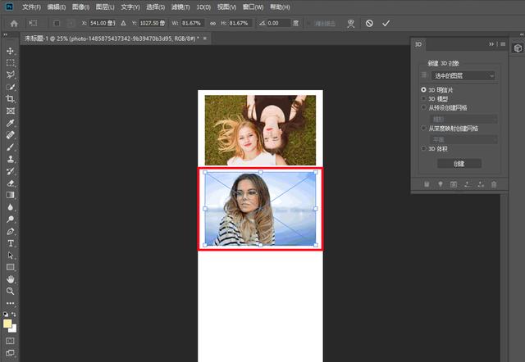This screenshot has width=525, height=362.
Task: Select the Move tool
Action: click(x=11, y=51)
